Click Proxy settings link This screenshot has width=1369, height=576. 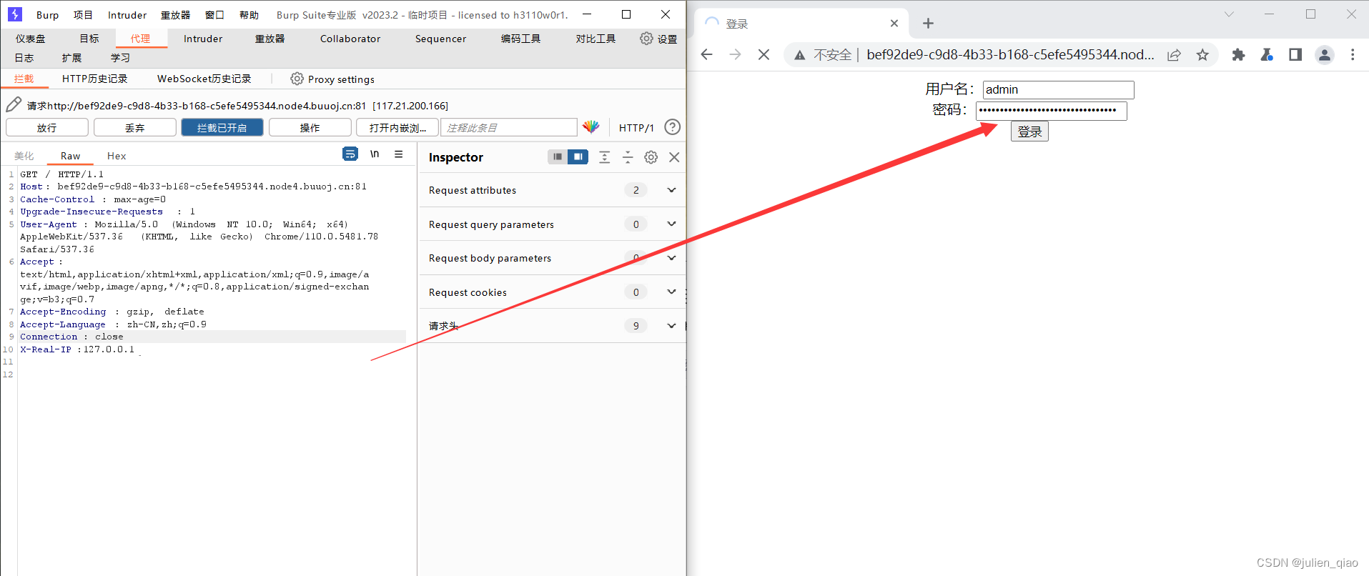pyautogui.click(x=341, y=79)
